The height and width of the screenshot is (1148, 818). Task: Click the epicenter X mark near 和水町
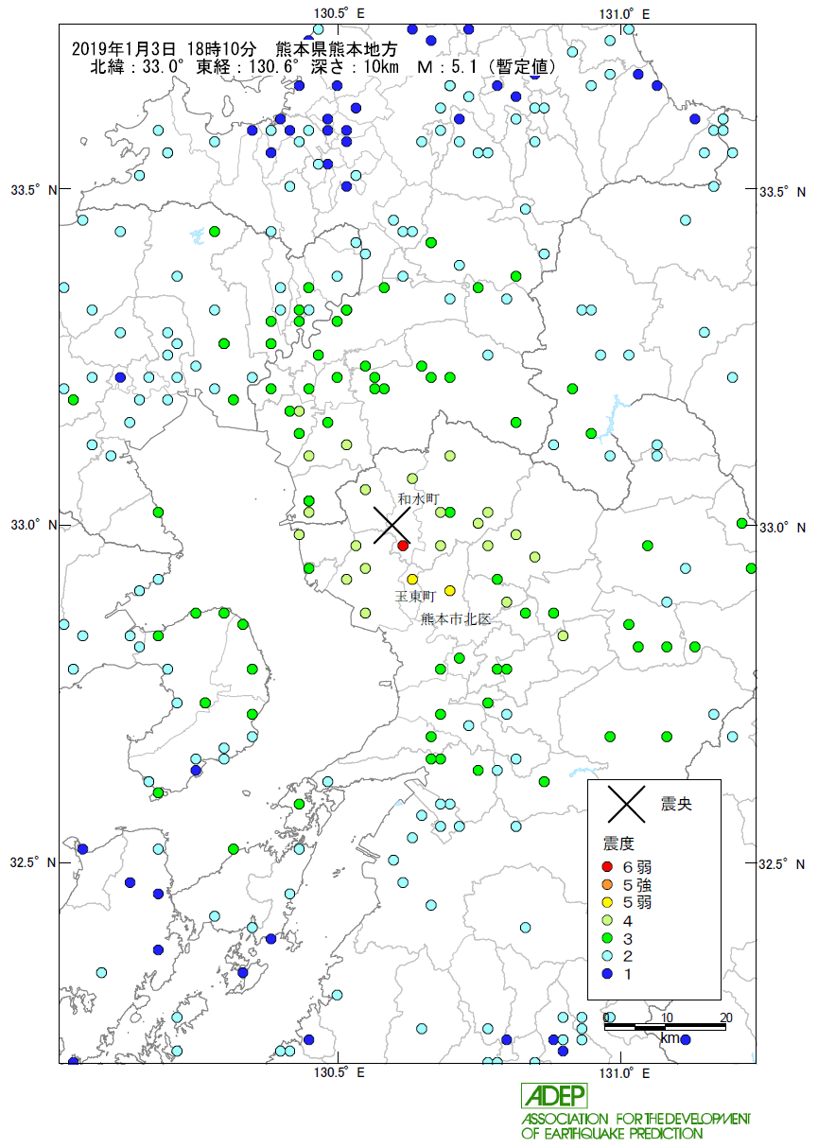[x=392, y=525]
